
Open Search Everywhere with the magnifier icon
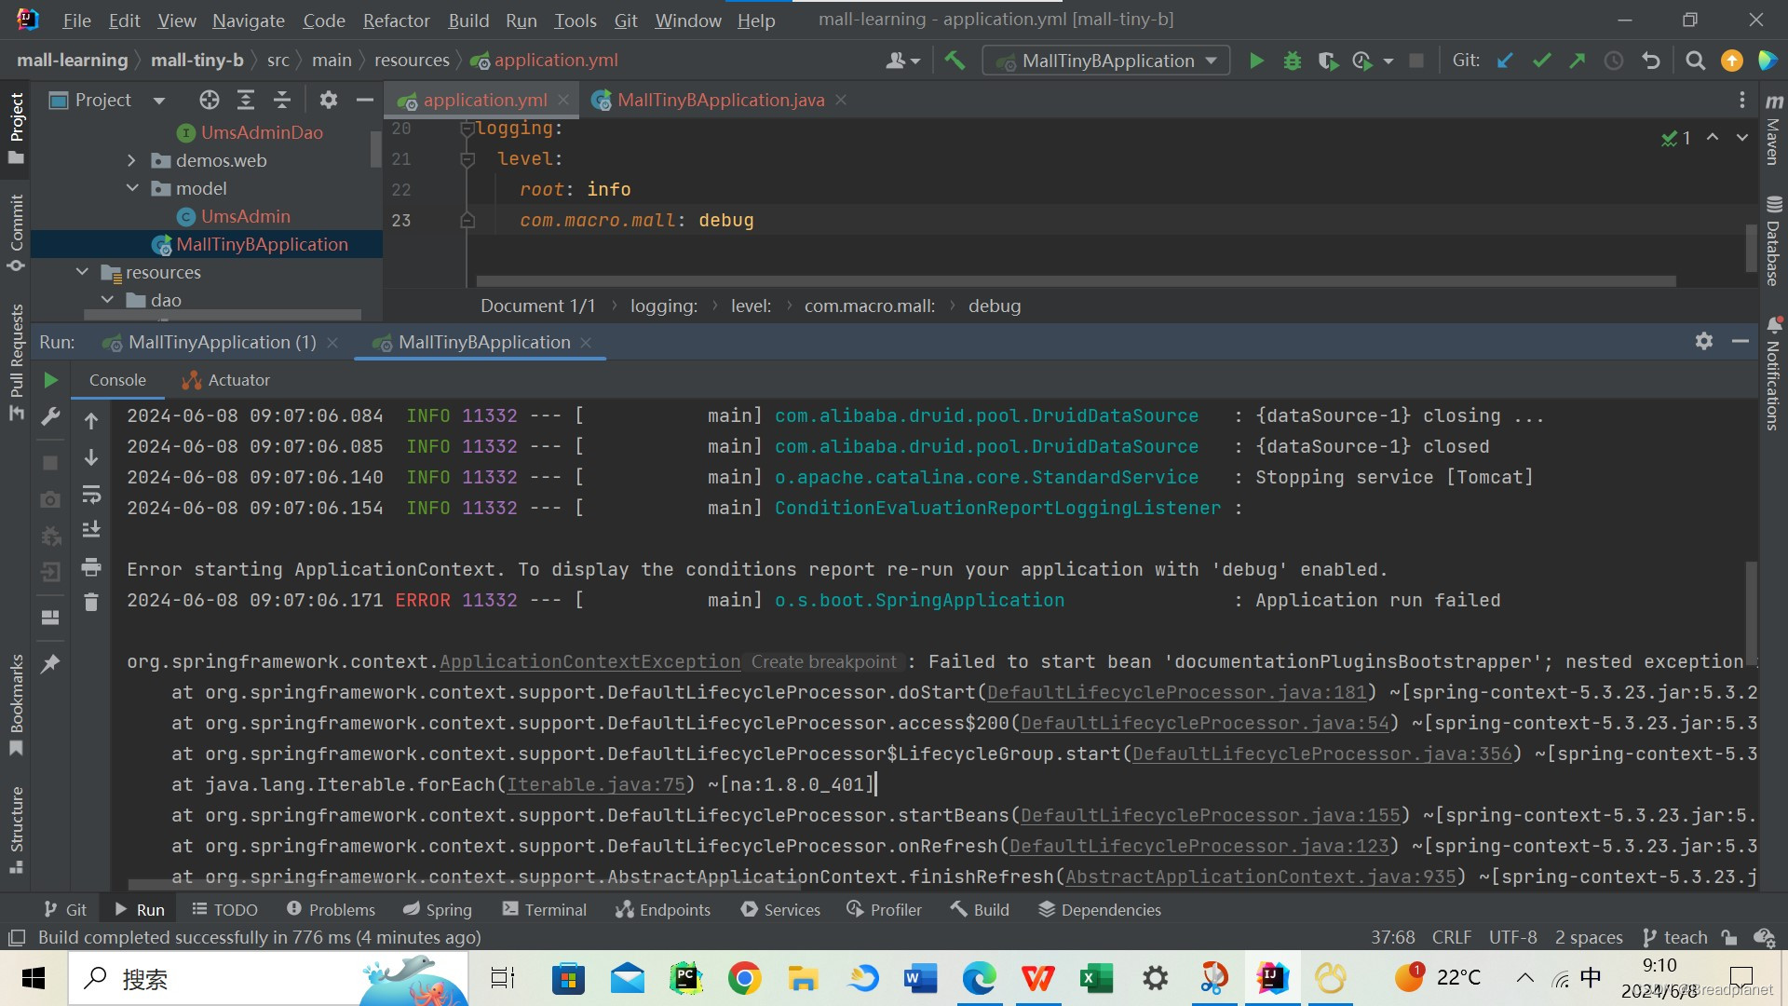[x=1695, y=60]
